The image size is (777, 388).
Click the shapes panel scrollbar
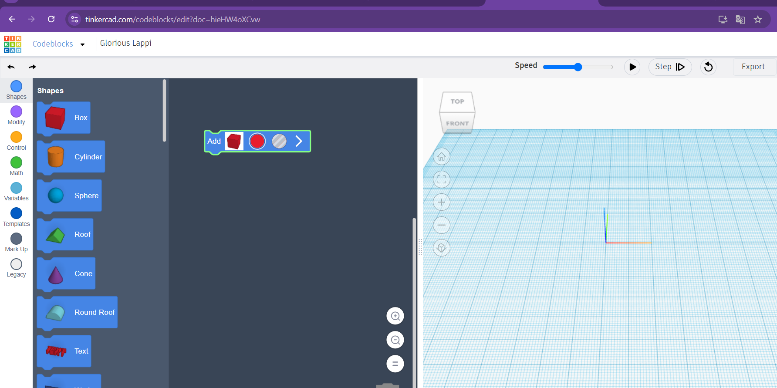(x=164, y=111)
